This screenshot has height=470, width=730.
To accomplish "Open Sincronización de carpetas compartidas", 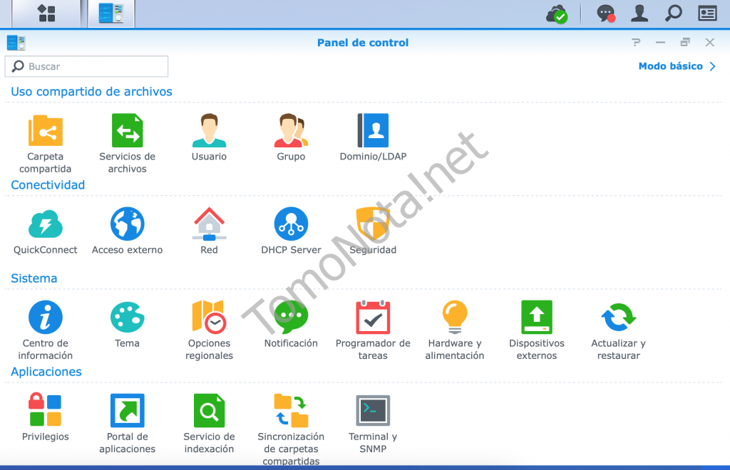I will (x=291, y=411).
